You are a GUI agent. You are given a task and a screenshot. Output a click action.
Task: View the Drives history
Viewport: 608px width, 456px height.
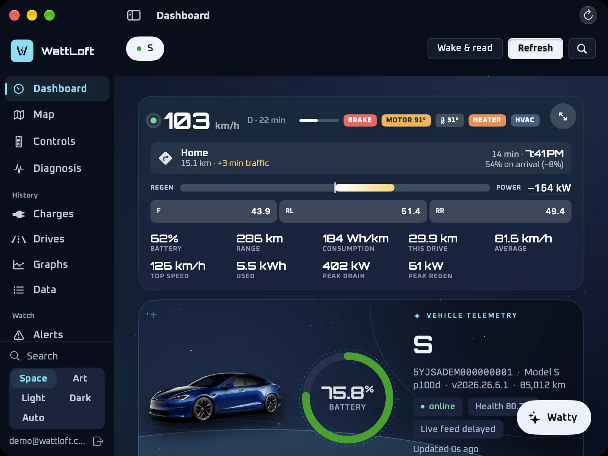[x=57, y=239]
